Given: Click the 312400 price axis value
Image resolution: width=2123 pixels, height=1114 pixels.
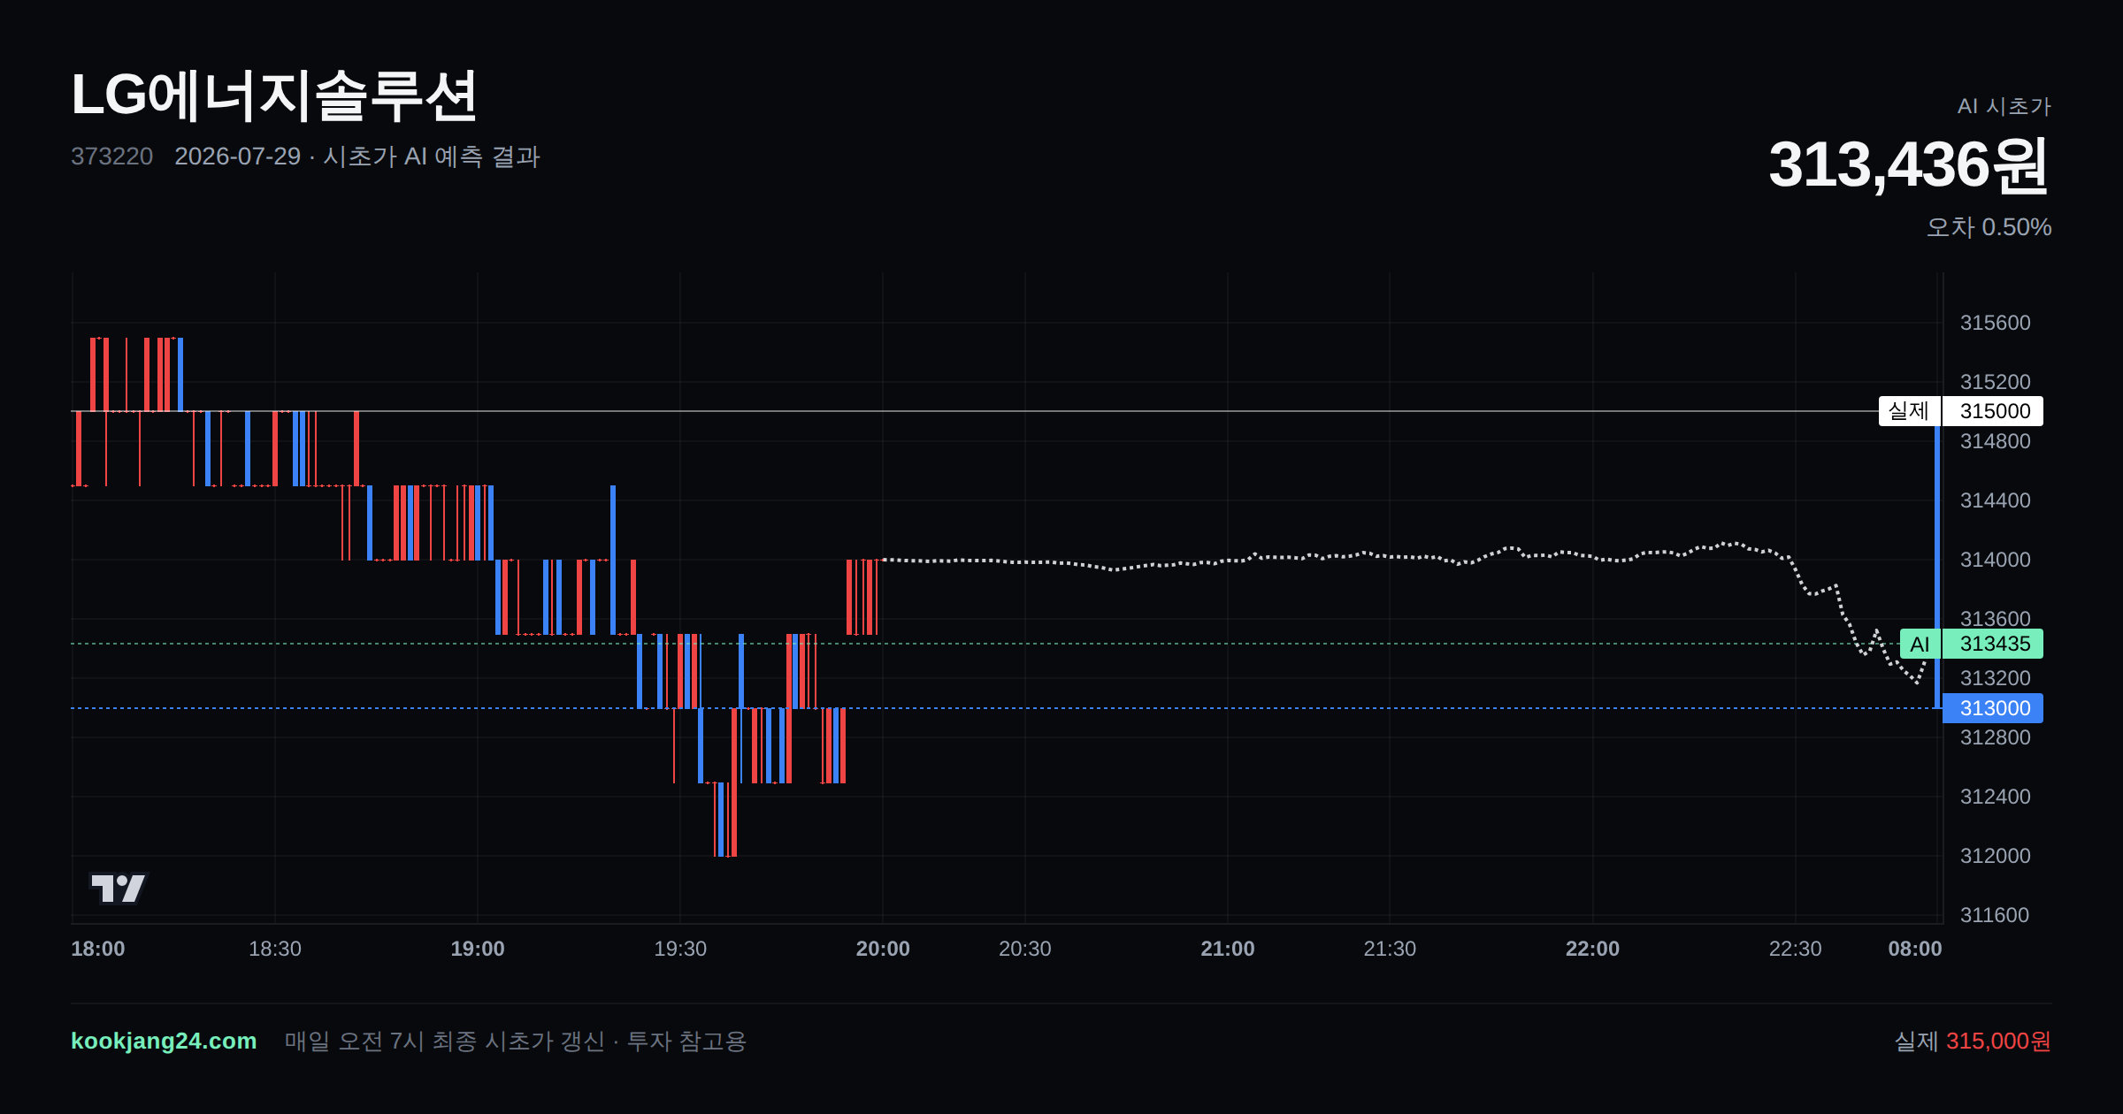Looking at the screenshot, I should pos(1996,797).
